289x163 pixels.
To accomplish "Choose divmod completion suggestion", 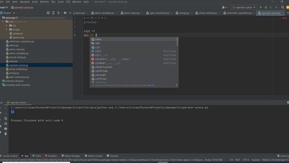I will (134, 63).
